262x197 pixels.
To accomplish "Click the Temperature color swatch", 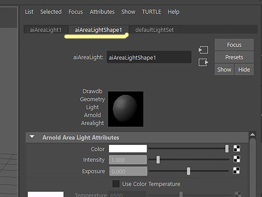I will click(x=45, y=194).
